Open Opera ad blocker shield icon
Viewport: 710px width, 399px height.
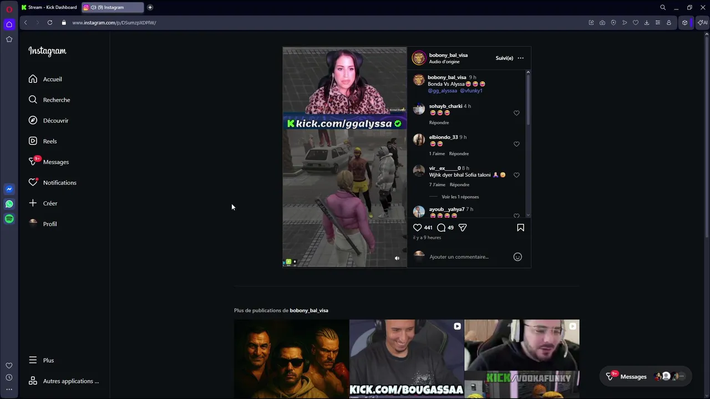[613, 23]
